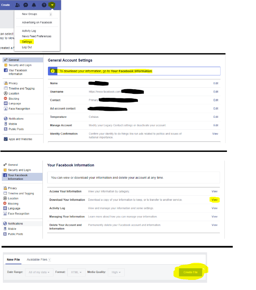Expand the Media Quality High dropdown
The width and height of the screenshot is (256, 290).
(x=116, y=272)
